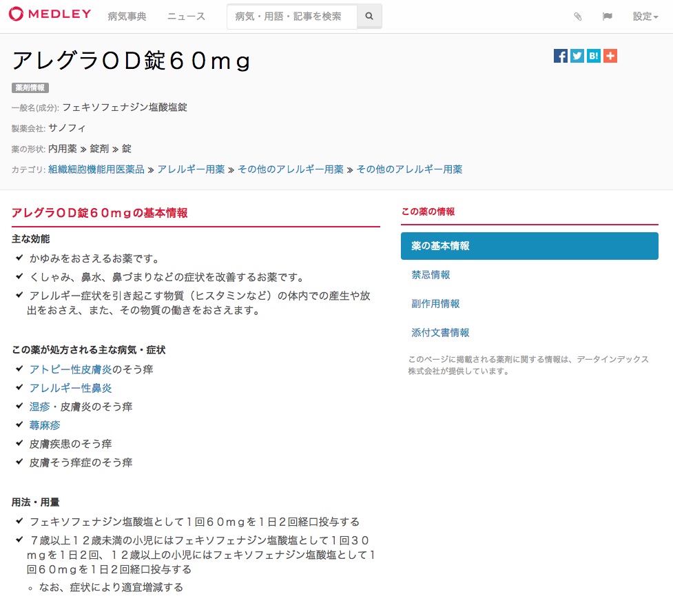The width and height of the screenshot is (673, 614).
Task: Click the 薬剤情報 gray badge
Action: (x=30, y=88)
